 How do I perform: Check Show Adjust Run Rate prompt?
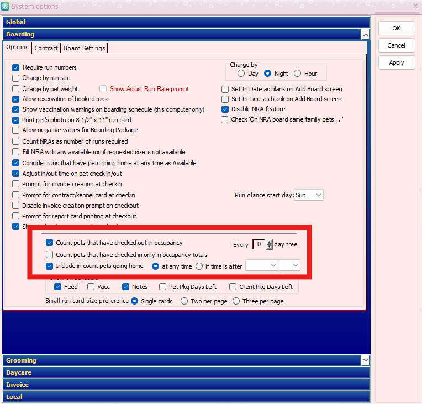point(103,89)
